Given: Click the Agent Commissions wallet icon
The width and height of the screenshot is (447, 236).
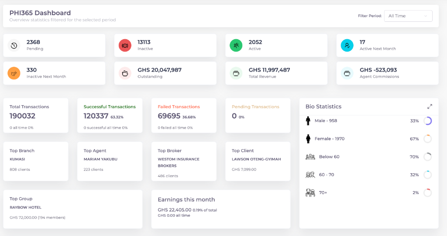Looking at the screenshot, I should [347, 73].
